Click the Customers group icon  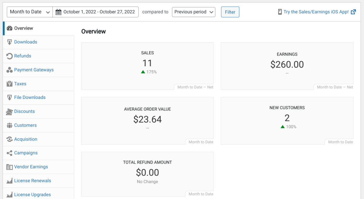[9, 125]
